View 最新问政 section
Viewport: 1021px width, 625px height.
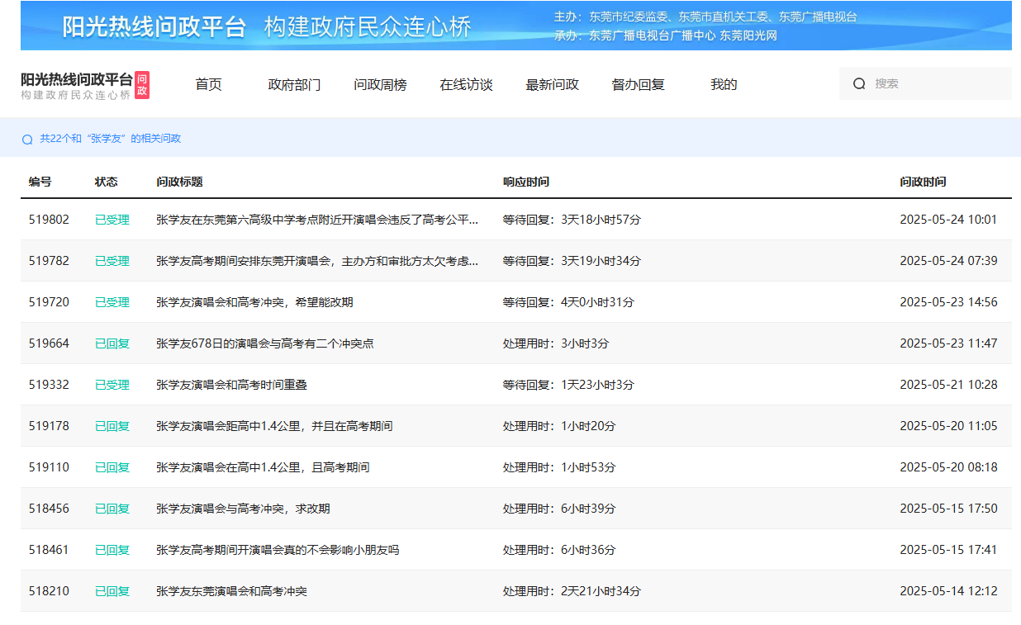point(552,84)
